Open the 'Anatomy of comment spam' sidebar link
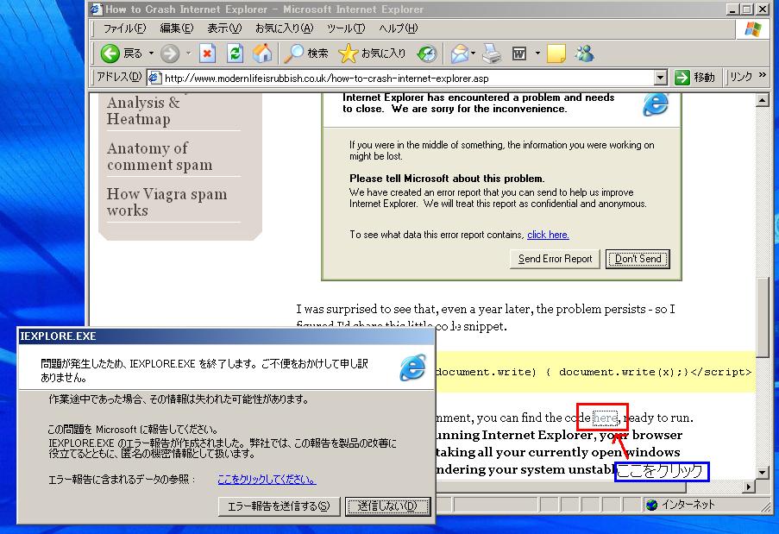The image size is (779, 534). tap(160, 156)
